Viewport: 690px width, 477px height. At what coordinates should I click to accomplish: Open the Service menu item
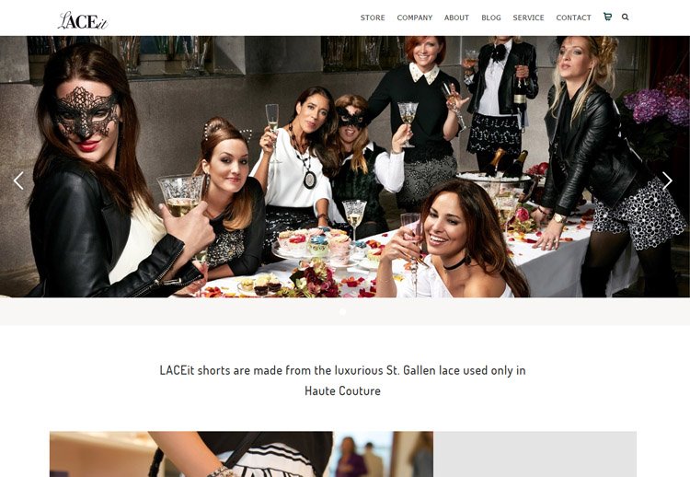click(x=528, y=17)
